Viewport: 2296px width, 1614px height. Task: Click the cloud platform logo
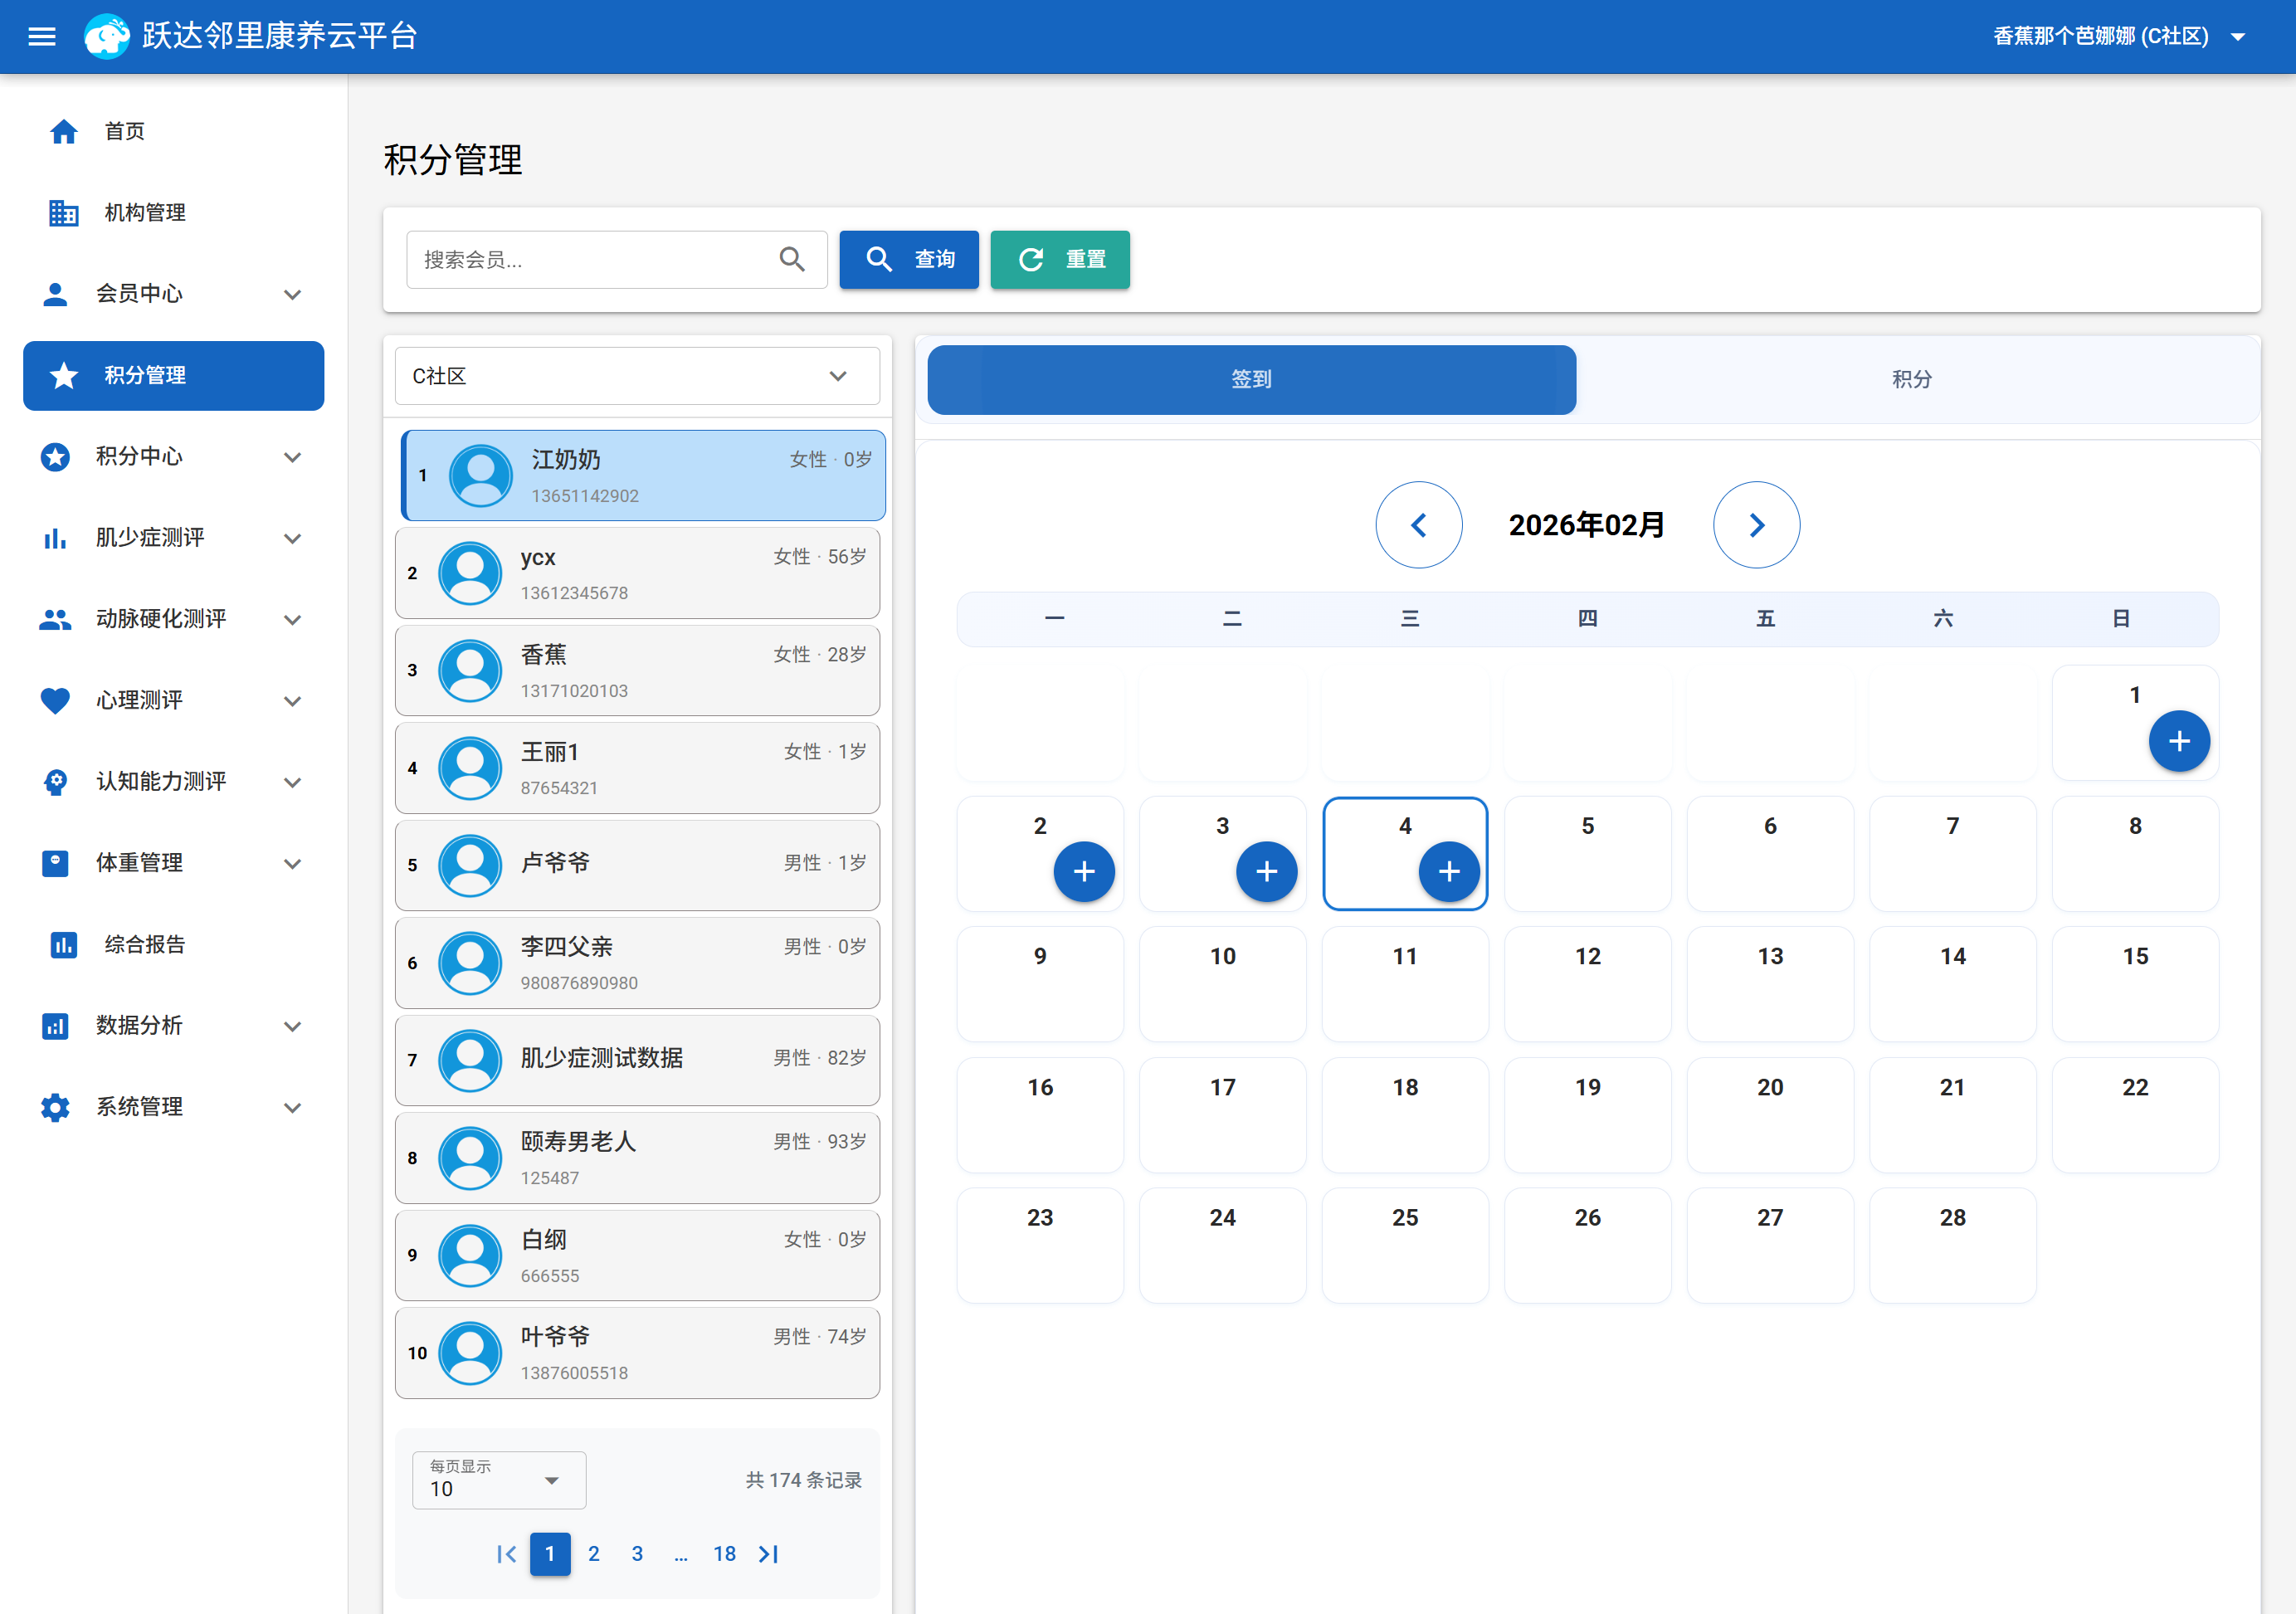coord(107,37)
